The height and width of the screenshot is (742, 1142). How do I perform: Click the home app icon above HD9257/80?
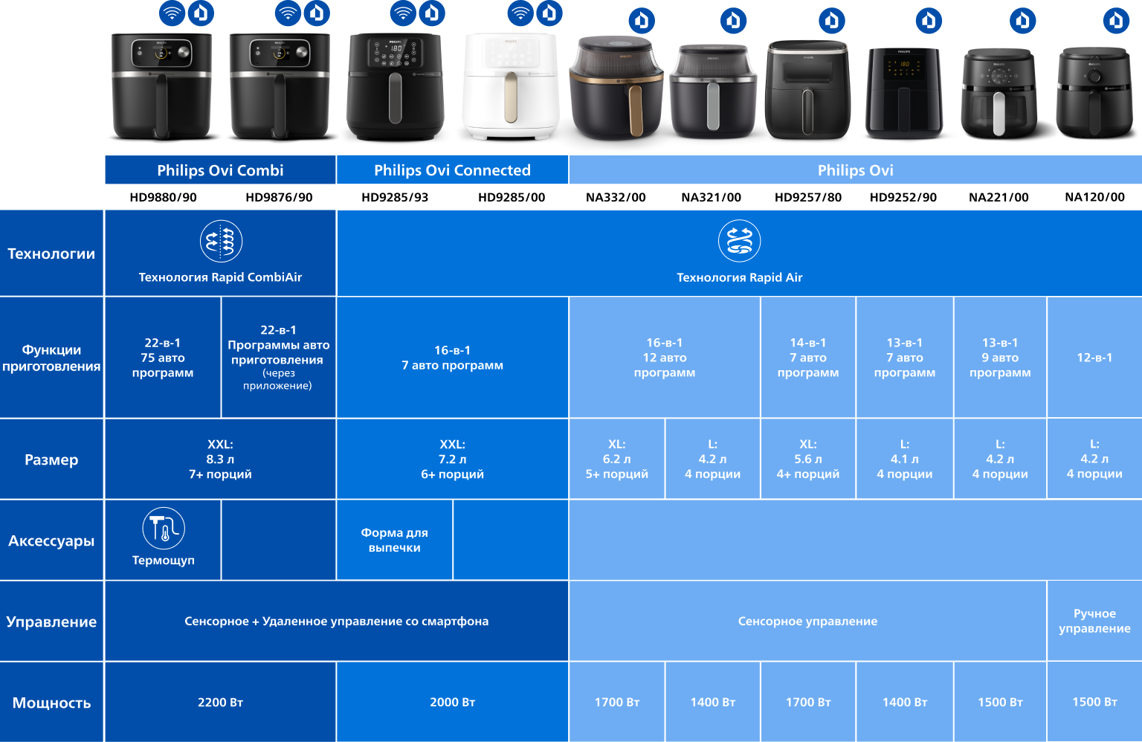coord(832,20)
